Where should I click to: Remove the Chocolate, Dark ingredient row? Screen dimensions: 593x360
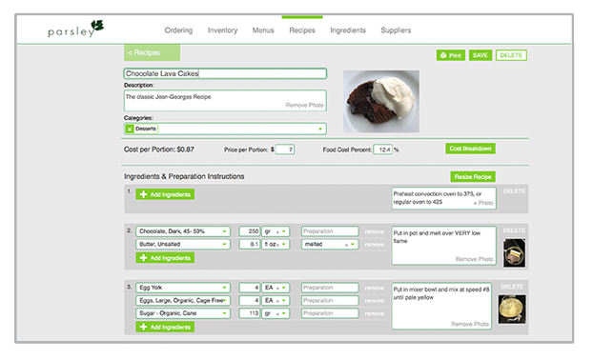click(x=374, y=232)
